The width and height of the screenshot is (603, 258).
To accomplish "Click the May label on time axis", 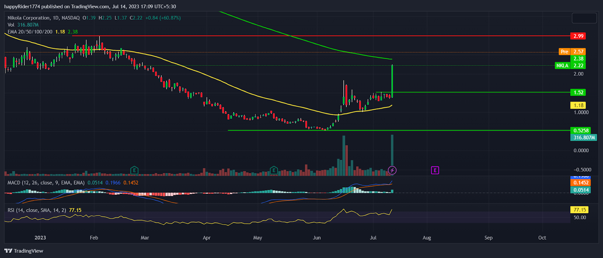I will (x=257, y=238).
